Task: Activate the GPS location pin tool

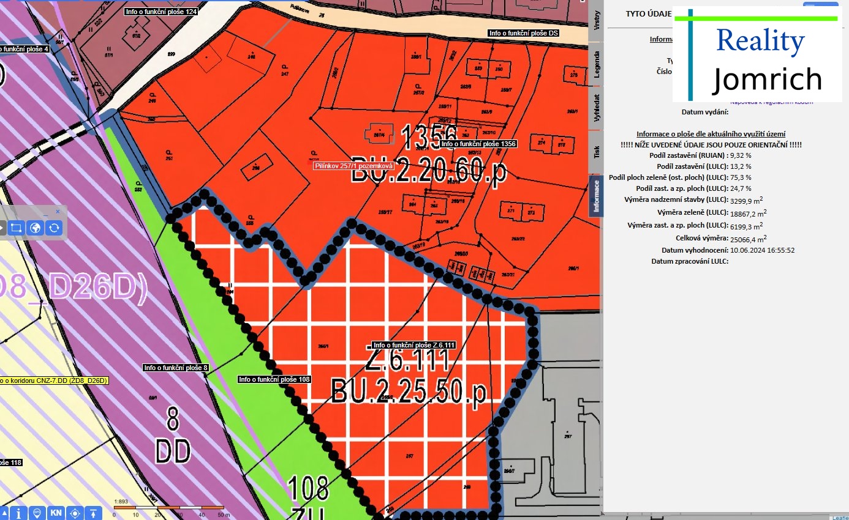Action: point(37,513)
